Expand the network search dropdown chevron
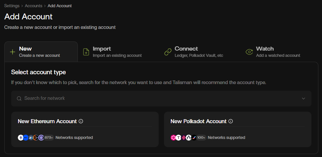Viewport: 322px width, 157px height. point(304,99)
